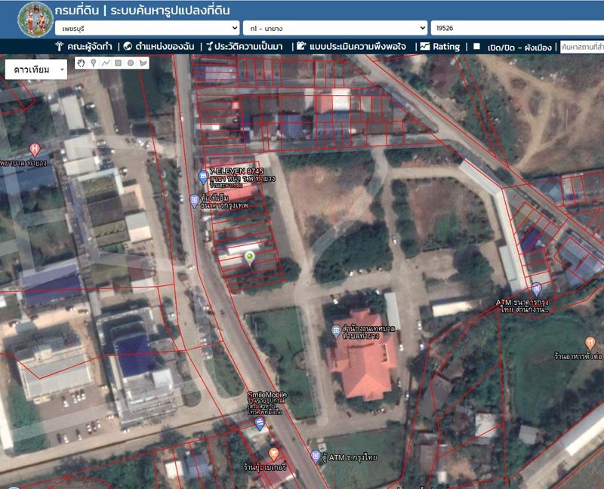Open the คณะผู้จัดทำ menu item
The height and width of the screenshot is (489, 604).
coord(84,47)
